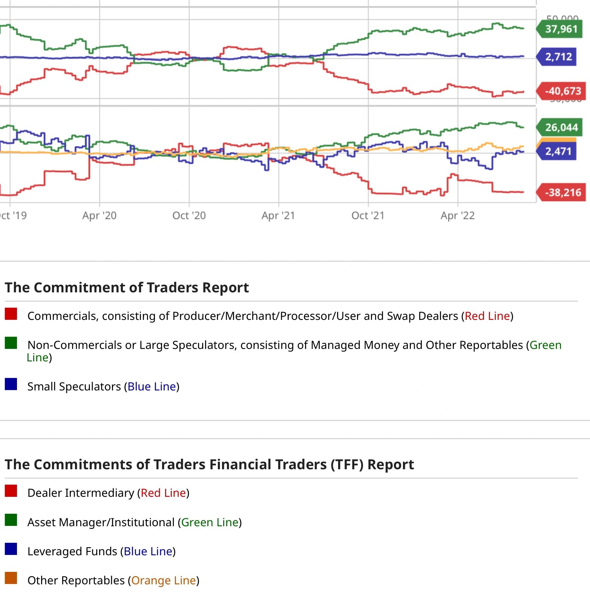
Task: Click the blue 2,471 value label
Action: tap(558, 152)
